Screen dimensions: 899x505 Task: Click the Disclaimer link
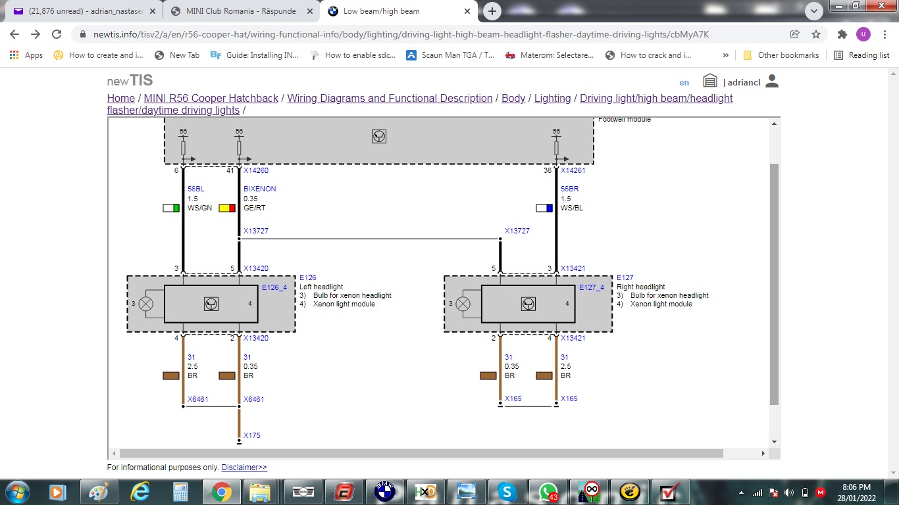(244, 468)
